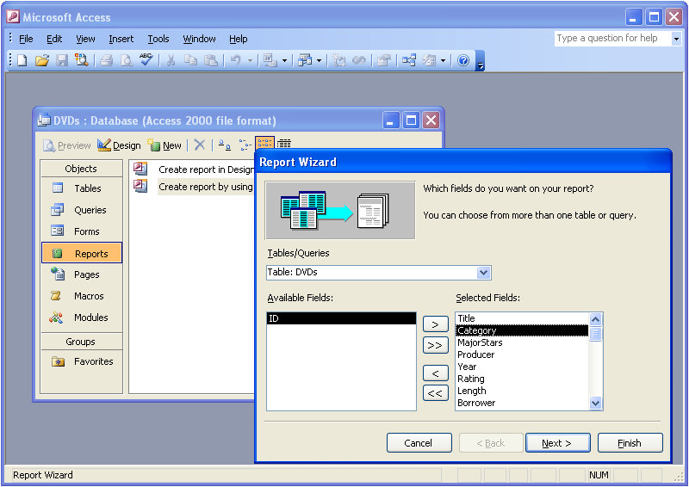Select the Pages object type
The width and height of the screenshot is (689, 487).
82,274
